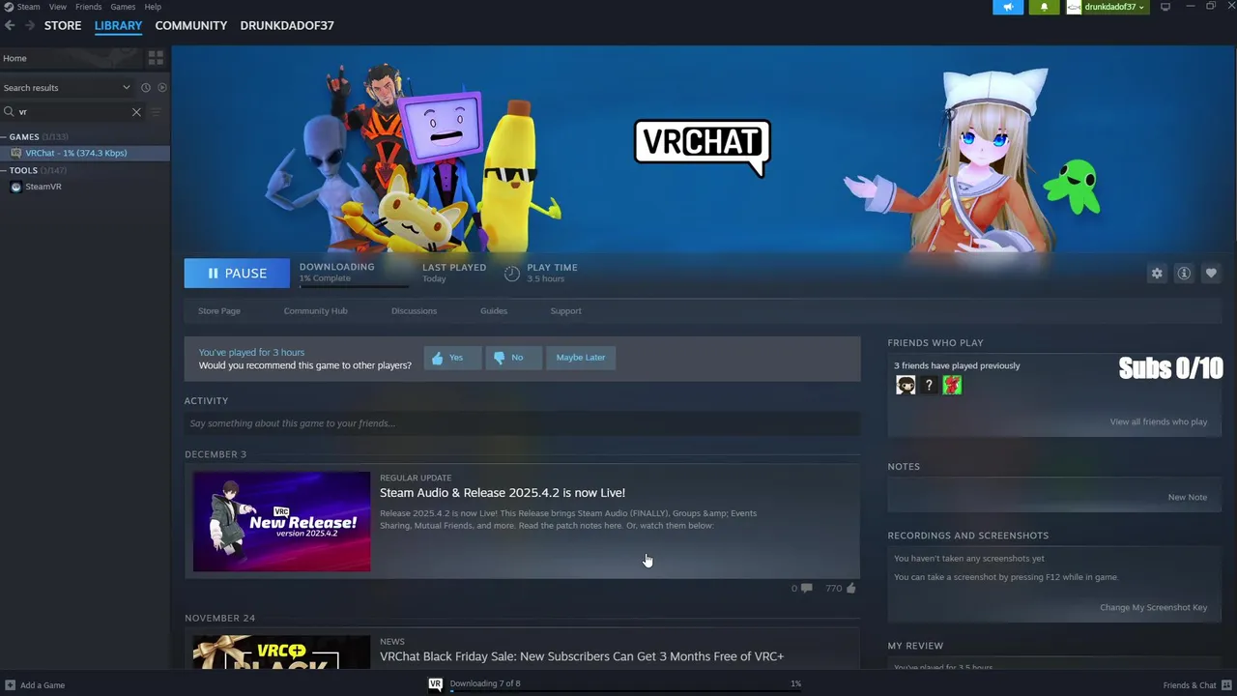Go to the STORE tab
Viewport: 1237px width, 696px height.
point(63,25)
